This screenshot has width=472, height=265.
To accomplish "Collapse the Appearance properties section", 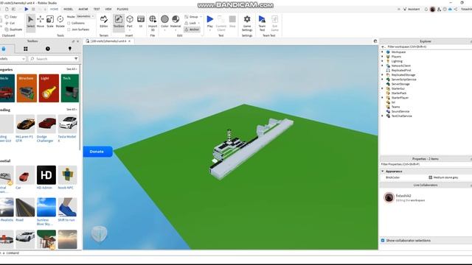I will (x=383, y=172).
